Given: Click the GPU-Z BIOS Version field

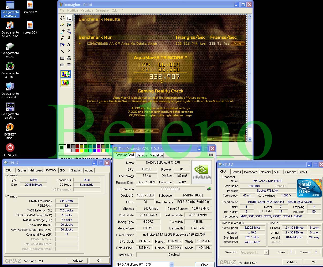Looking at the screenshot, I should click(170, 189).
